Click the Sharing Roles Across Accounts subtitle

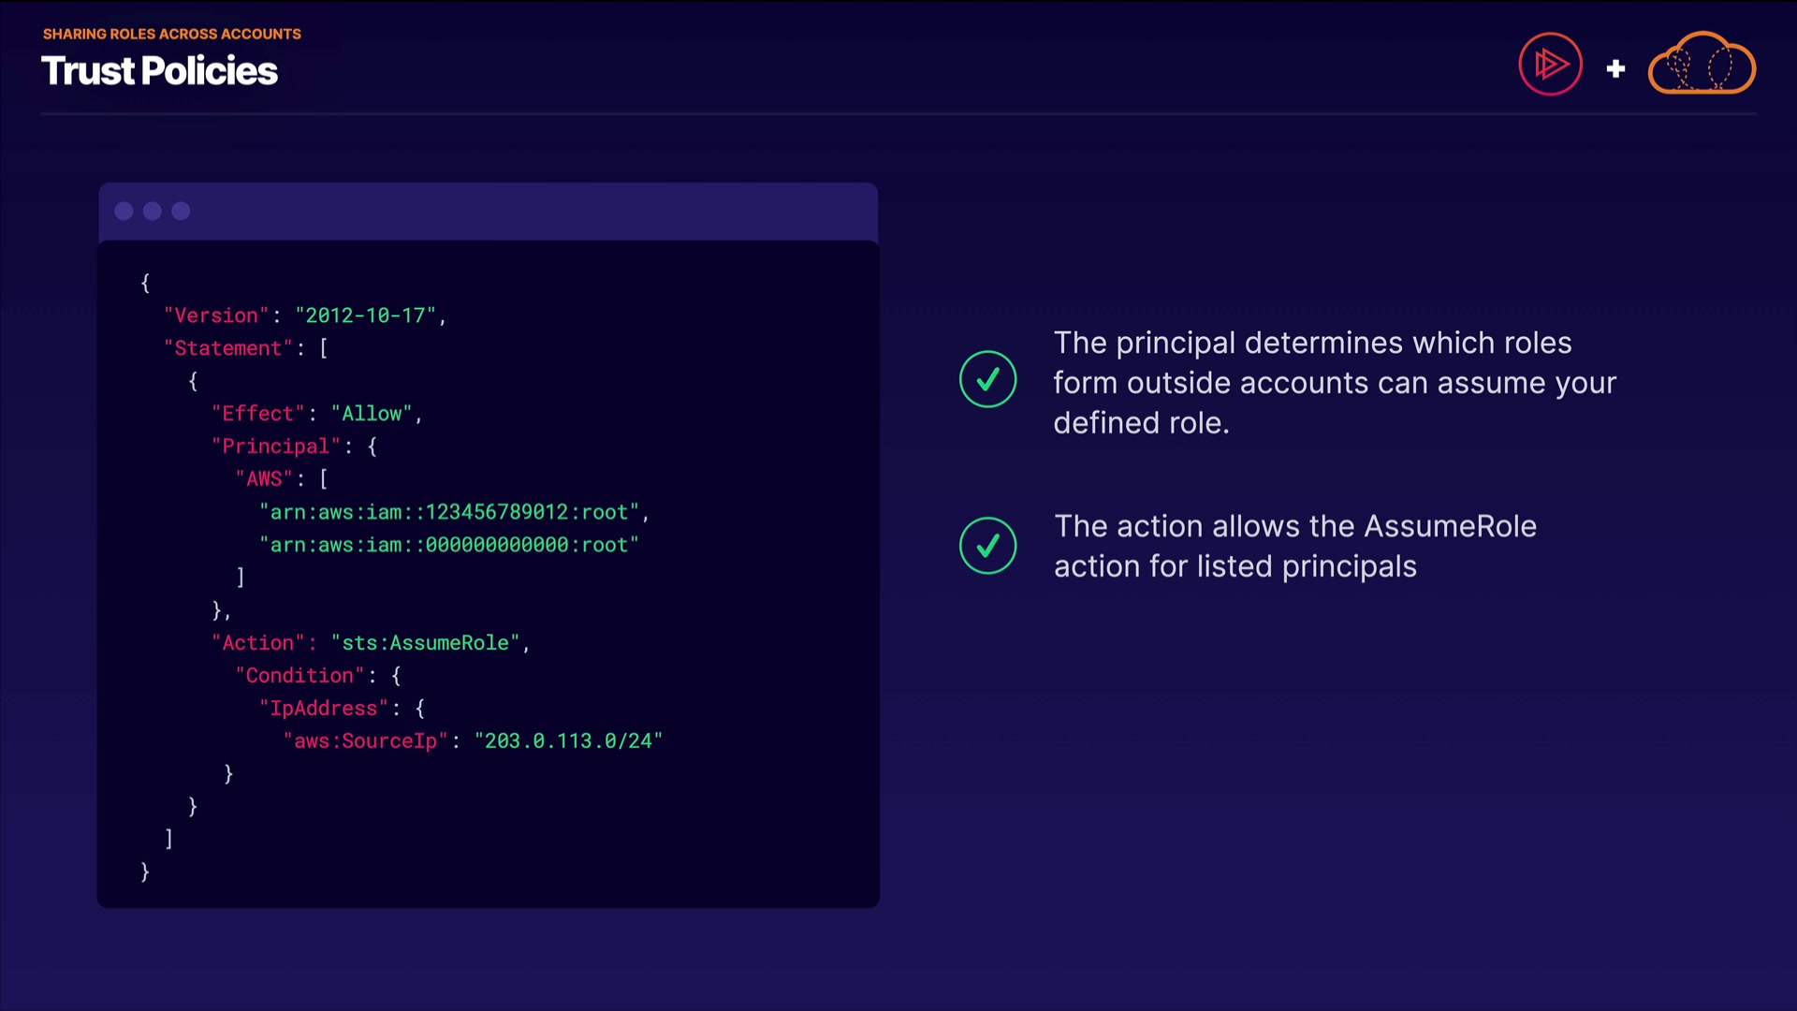click(x=172, y=34)
